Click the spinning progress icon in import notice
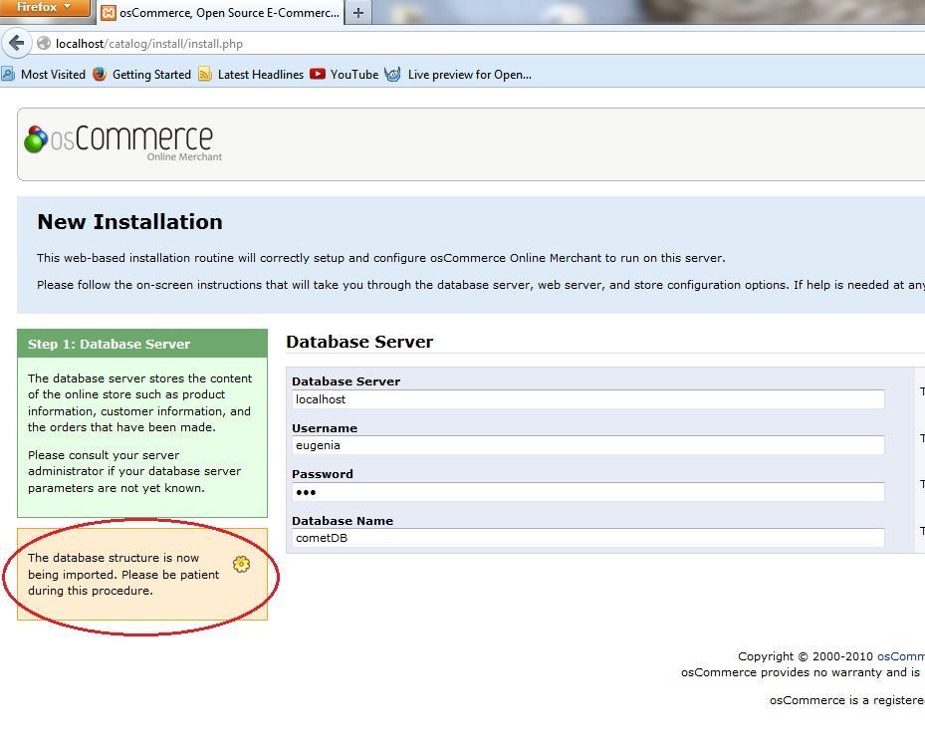This screenshot has height=755, width=925. [x=241, y=565]
